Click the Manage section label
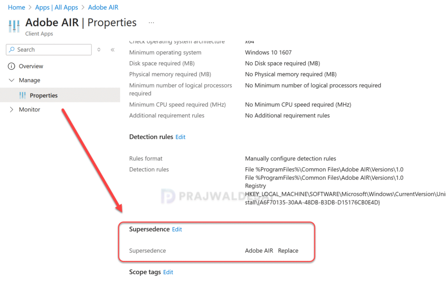This screenshot has width=446, height=283. pyautogui.click(x=30, y=80)
